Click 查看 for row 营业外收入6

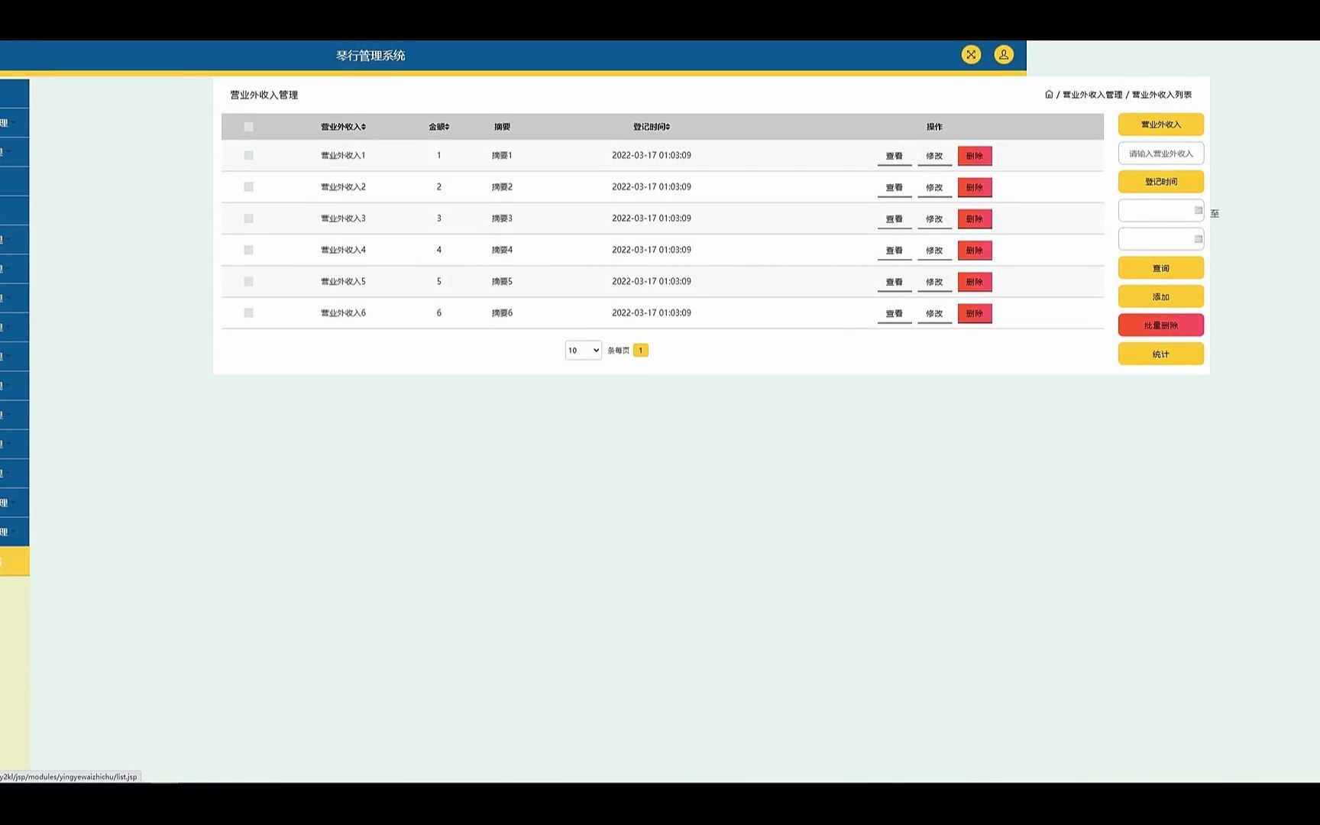(x=894, y=313)
